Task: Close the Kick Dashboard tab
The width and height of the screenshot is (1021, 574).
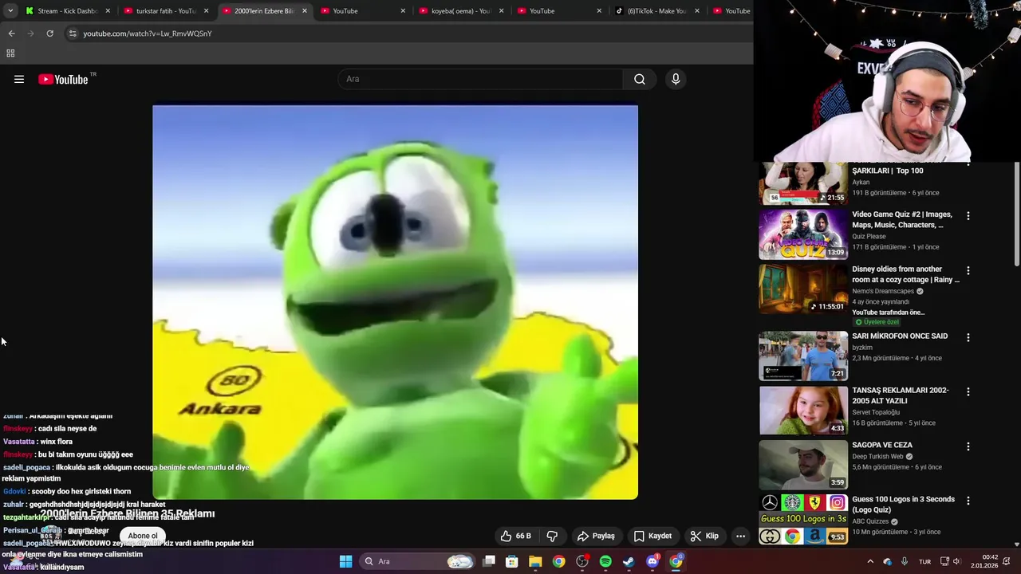Action: (108, 11)
